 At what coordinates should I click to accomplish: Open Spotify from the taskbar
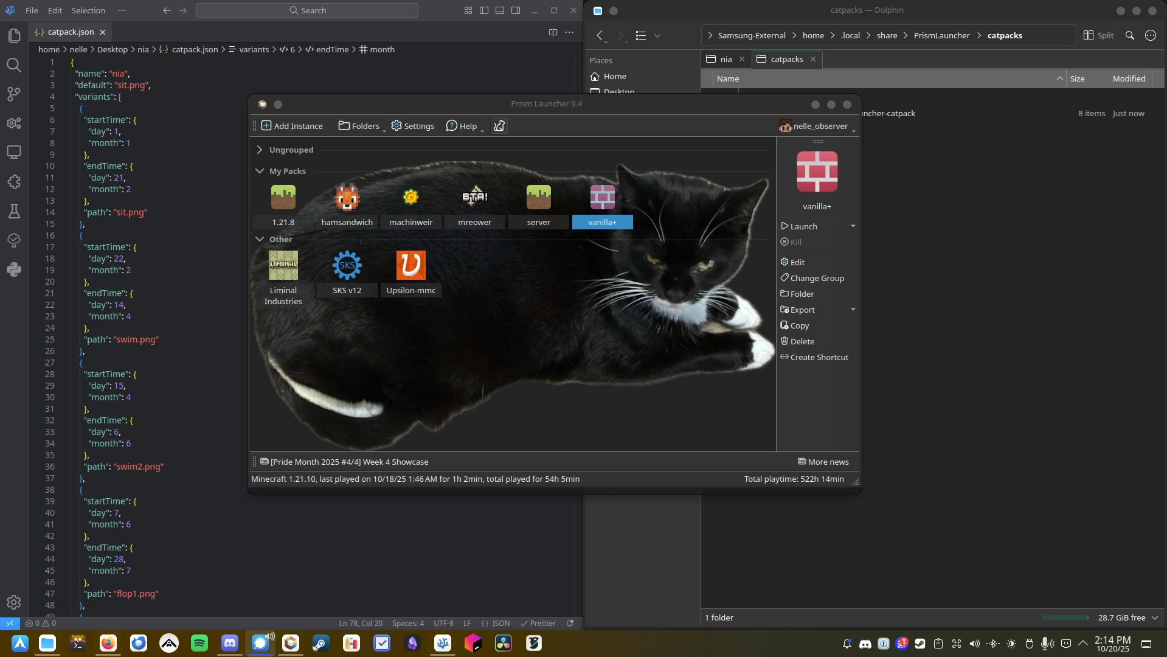pos(199,643)
